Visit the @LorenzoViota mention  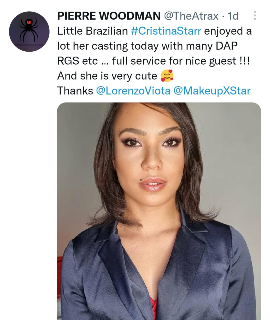point(133,91)
